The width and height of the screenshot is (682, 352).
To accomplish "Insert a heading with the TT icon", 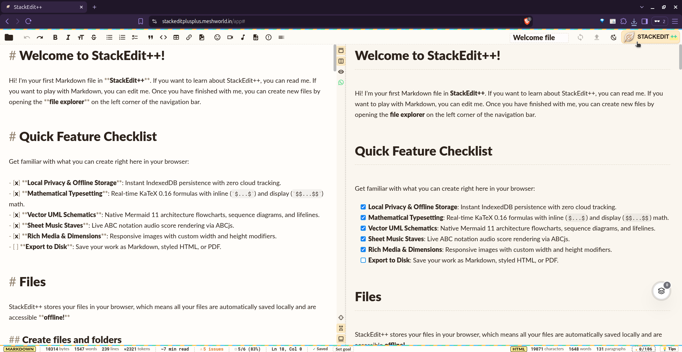I will (x=81, y=37).
